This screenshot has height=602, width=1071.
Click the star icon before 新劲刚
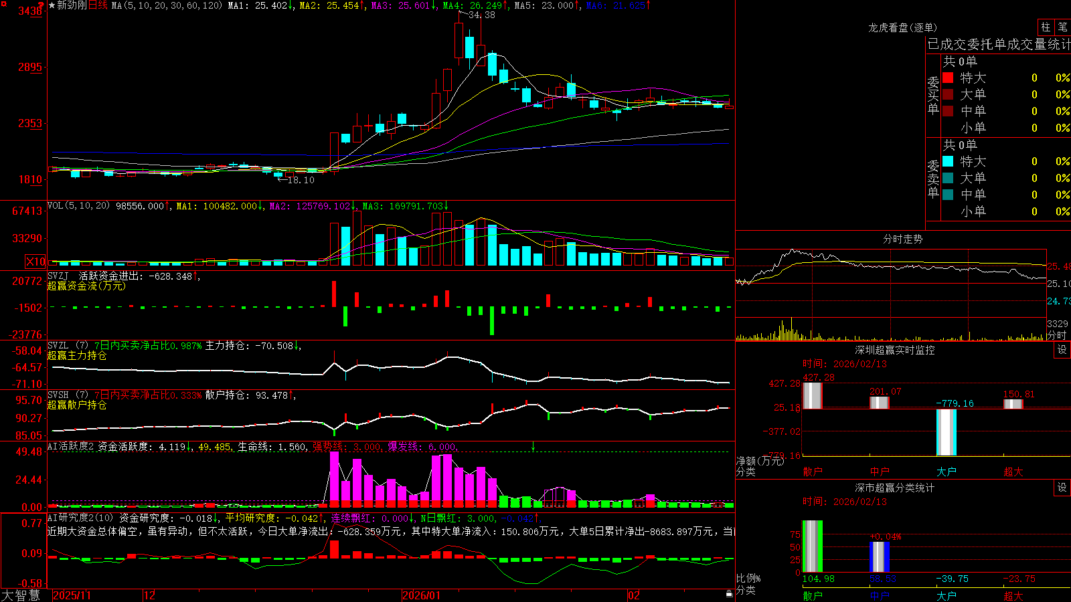[52, 5]
